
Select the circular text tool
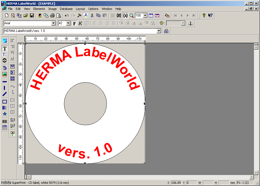point(4,61)
